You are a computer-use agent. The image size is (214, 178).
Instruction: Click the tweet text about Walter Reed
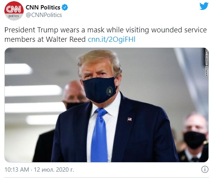tap(105, 35)
